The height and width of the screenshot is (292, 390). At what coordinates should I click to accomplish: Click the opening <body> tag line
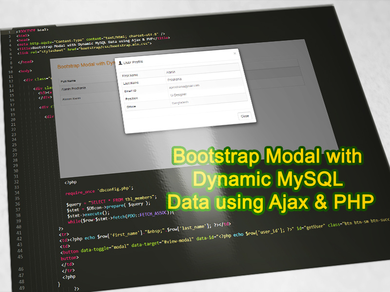25,71
